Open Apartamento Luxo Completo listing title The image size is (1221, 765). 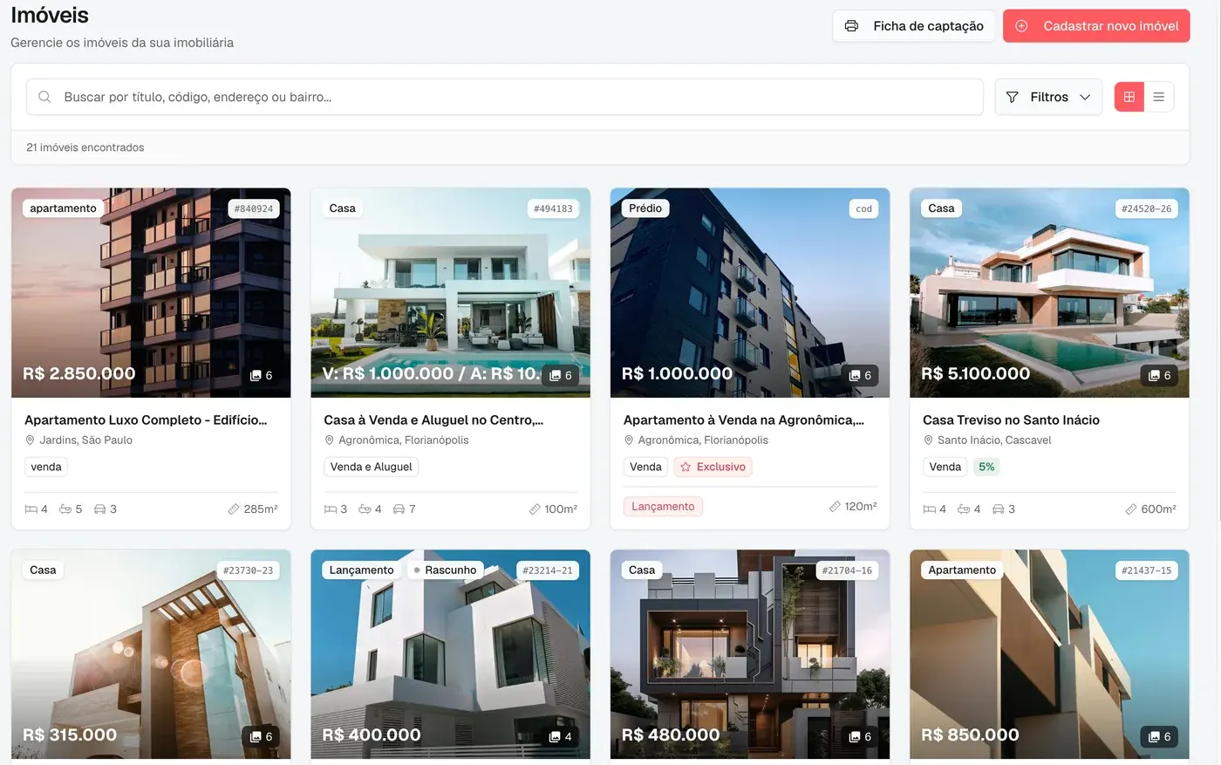[146, 420]
